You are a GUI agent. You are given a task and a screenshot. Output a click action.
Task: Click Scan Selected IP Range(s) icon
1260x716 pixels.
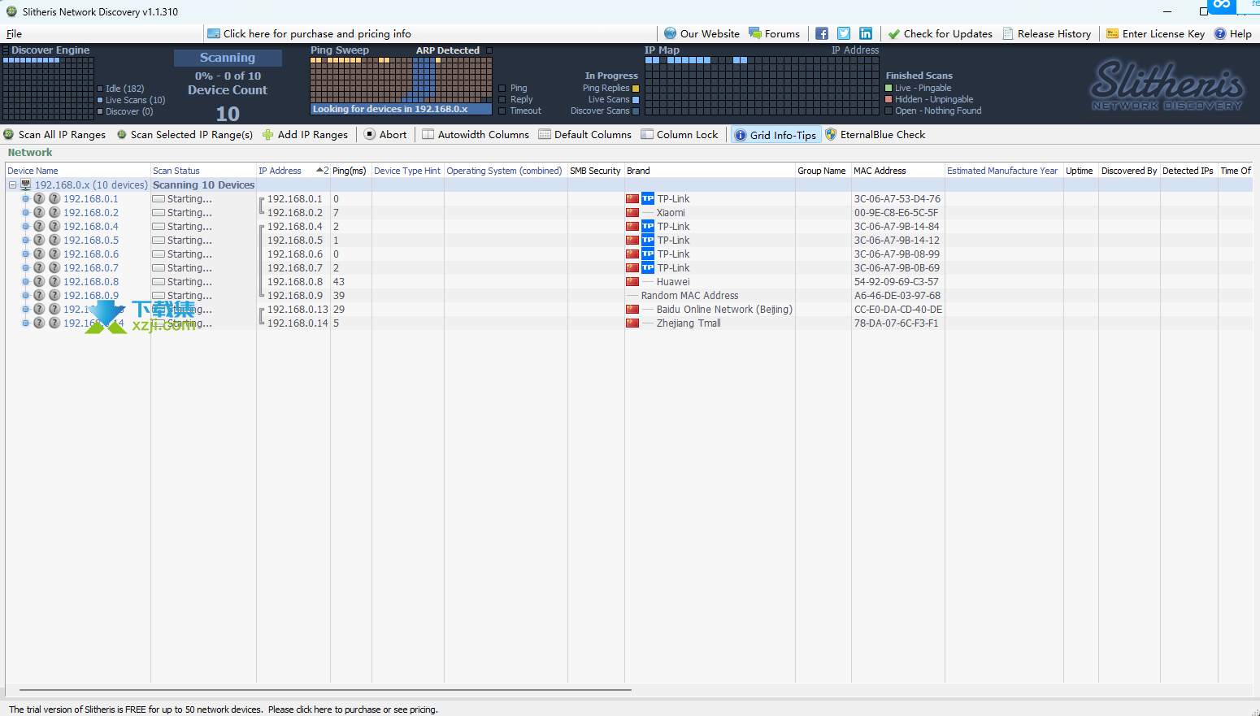(x=122, y=134)
